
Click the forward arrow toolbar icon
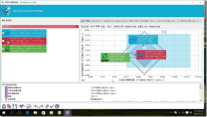tap(41, 106)
